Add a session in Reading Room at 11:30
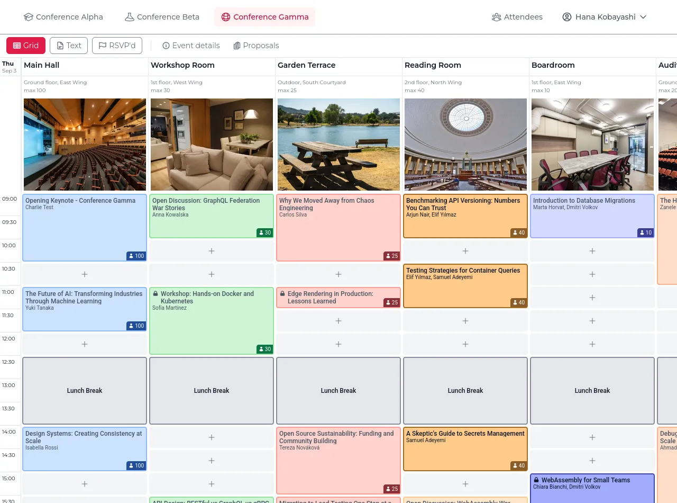Screen dimensions: 677x503 [x=465, y=321]
